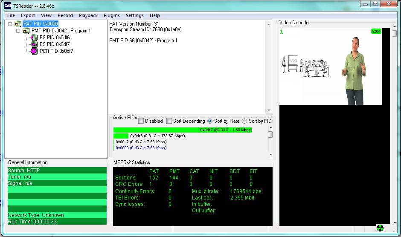The image size is (401, 237).
Task: Collapse the PAT PID 0x0000 tree node
Action: click(10, 24)
